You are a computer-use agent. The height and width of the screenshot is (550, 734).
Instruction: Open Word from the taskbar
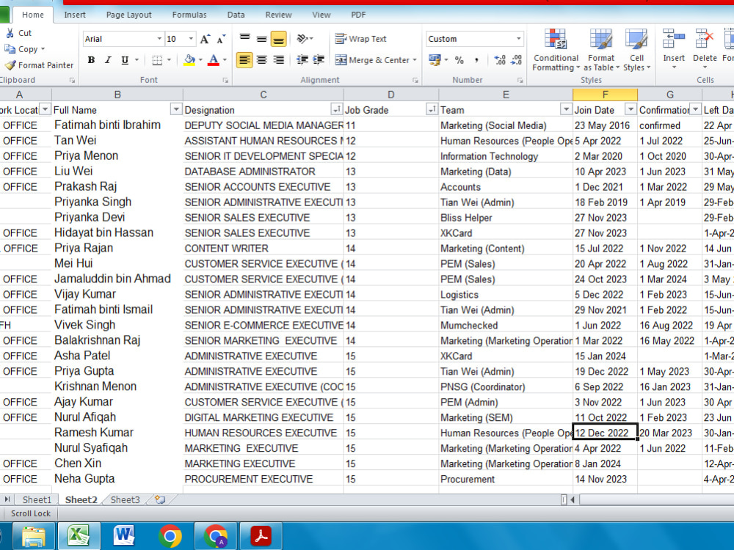pyautogui.click(x=124, y=536)
